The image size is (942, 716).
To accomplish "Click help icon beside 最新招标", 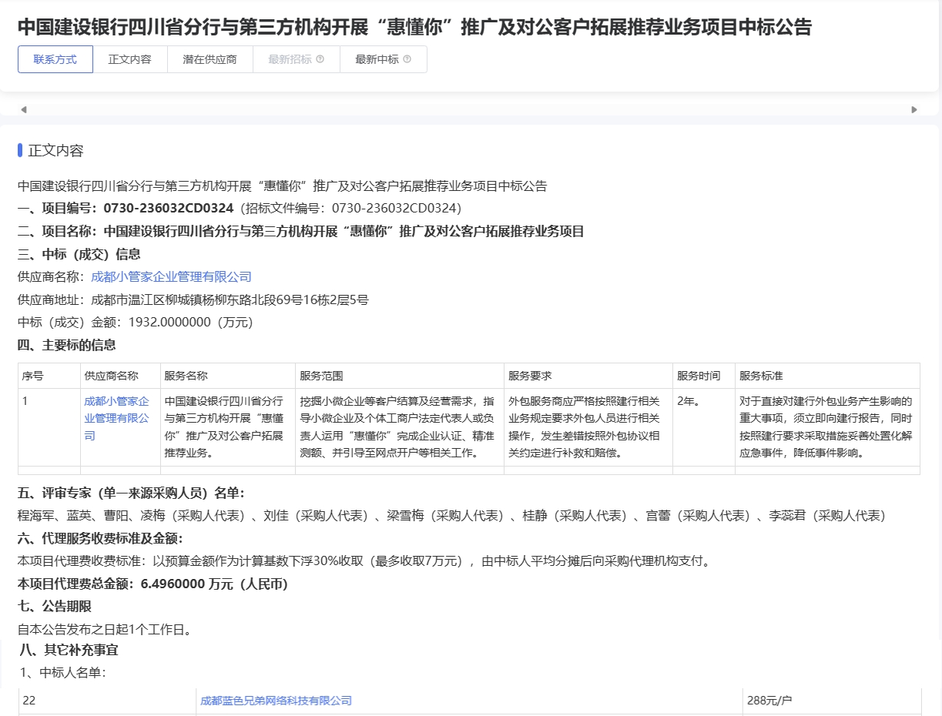I will (x=320, y=59).
